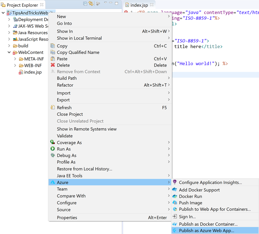Viewport: 259px width, 234px height.
Task: Click the green Run As play icon
Action: (53, 149)
